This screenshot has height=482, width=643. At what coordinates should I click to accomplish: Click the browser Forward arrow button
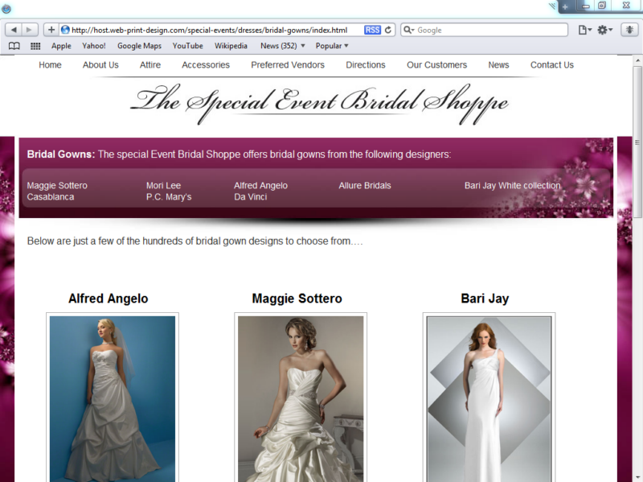tap(30, 30)
